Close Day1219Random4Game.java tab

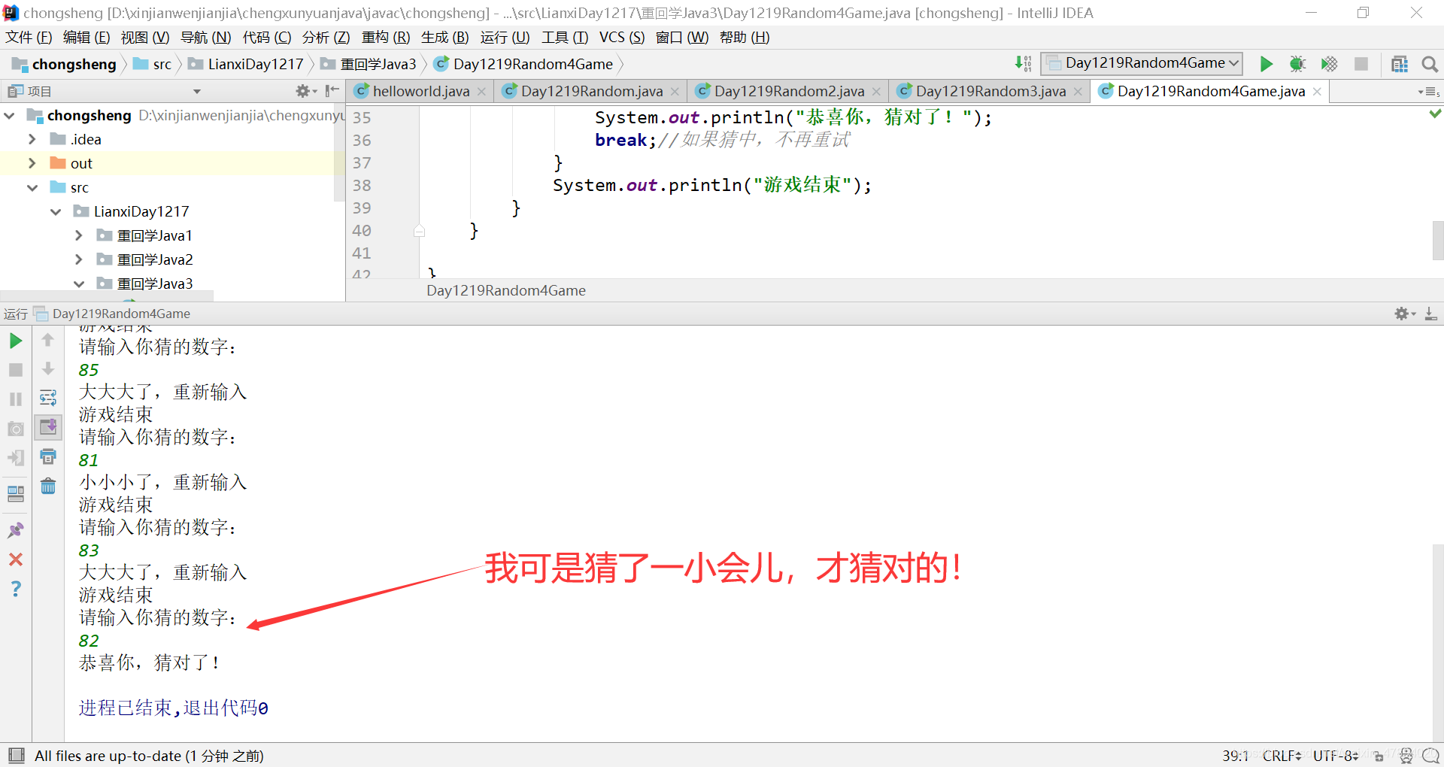[1317, 92]
